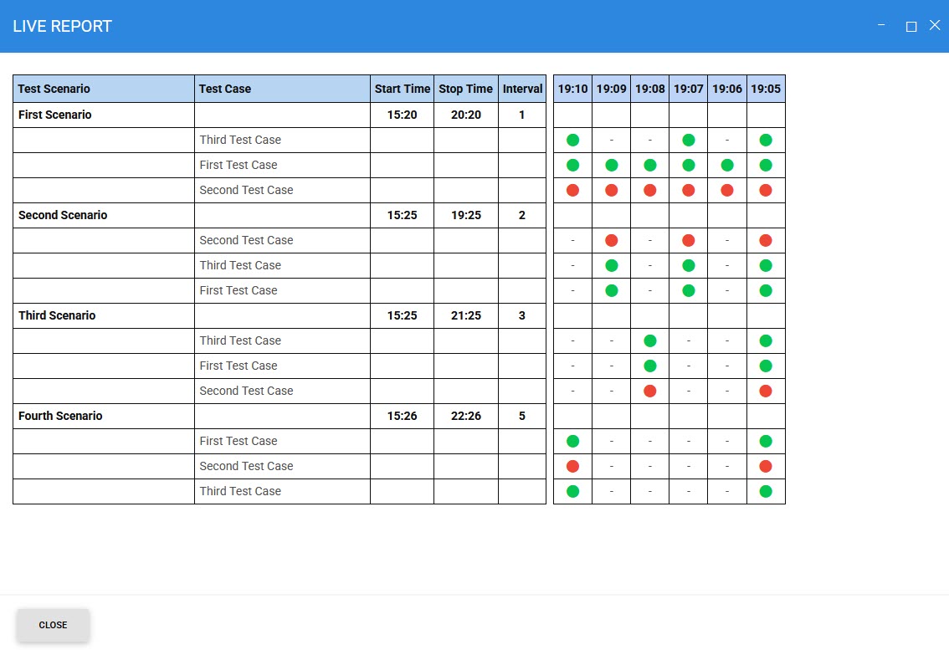Click the Close button at bottom left
This screenshot has height=650, width=949.
tap(53, 625)
